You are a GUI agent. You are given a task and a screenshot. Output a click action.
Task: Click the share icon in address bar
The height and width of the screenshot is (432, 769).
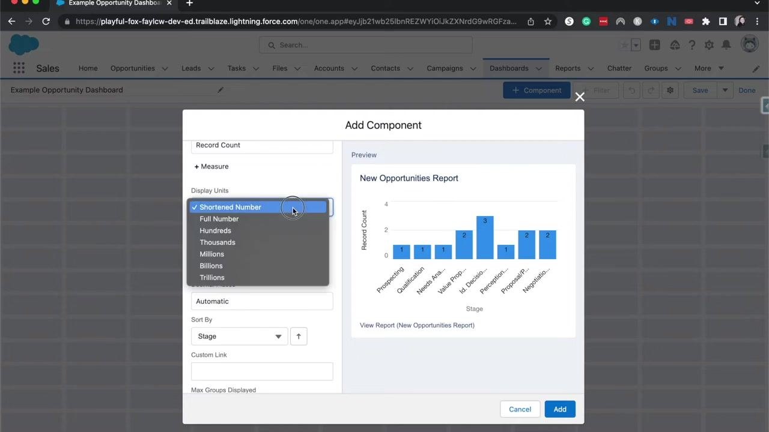coord(530,21)
